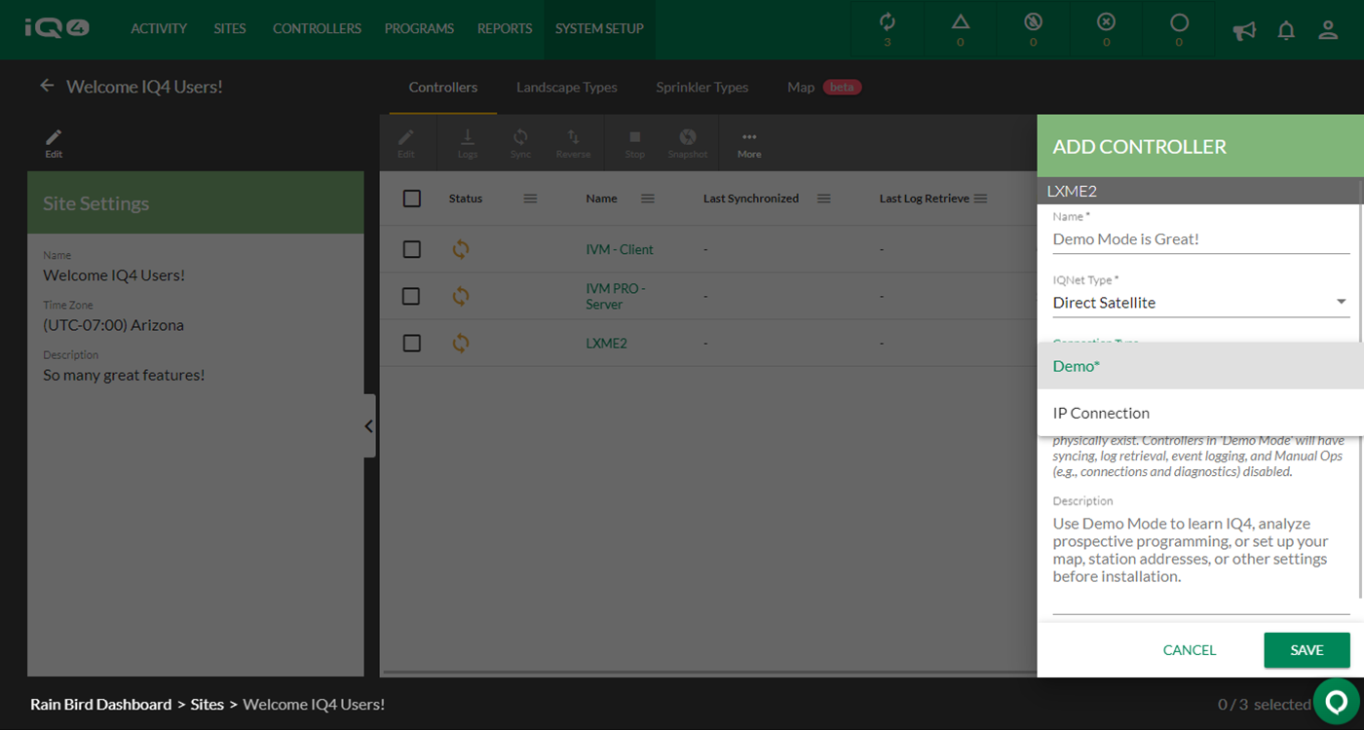Expand the IQNet Type dropdown
Screen dimensions: 1364x730
point(1200,303)
